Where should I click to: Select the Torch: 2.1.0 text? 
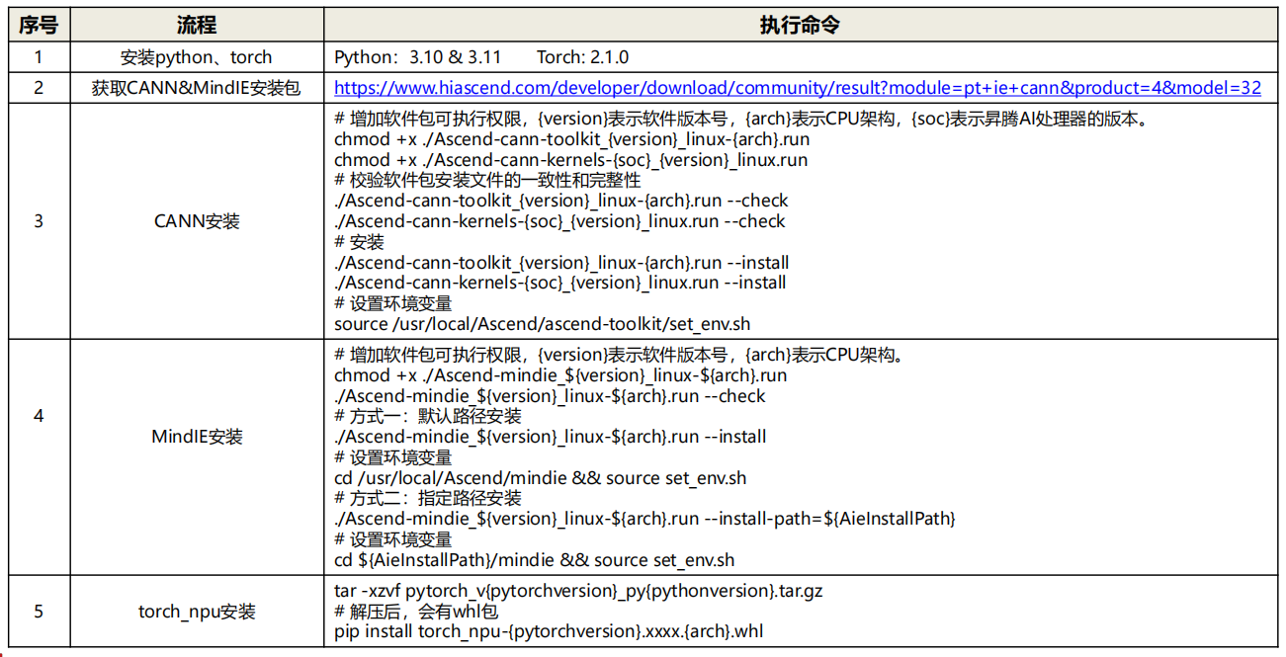click(582, 57)
